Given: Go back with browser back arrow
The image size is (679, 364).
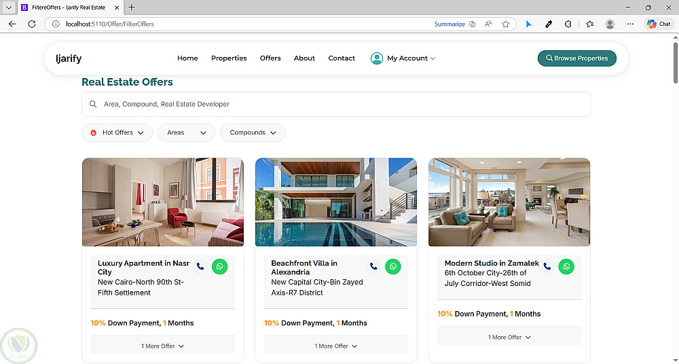Looking at the screenshot, I should tap(12, 24).
